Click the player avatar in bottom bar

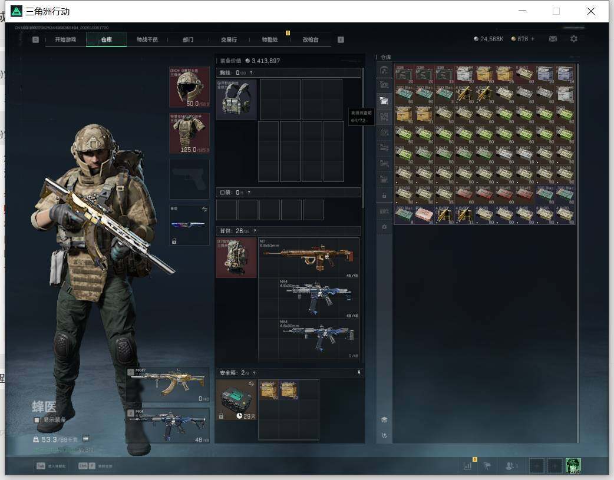click(x=573, y=466)
